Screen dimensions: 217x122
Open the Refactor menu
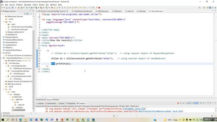(x=20, y=5)
